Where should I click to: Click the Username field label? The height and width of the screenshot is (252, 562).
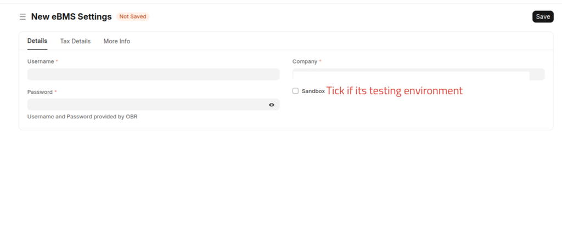coord(41,61)
